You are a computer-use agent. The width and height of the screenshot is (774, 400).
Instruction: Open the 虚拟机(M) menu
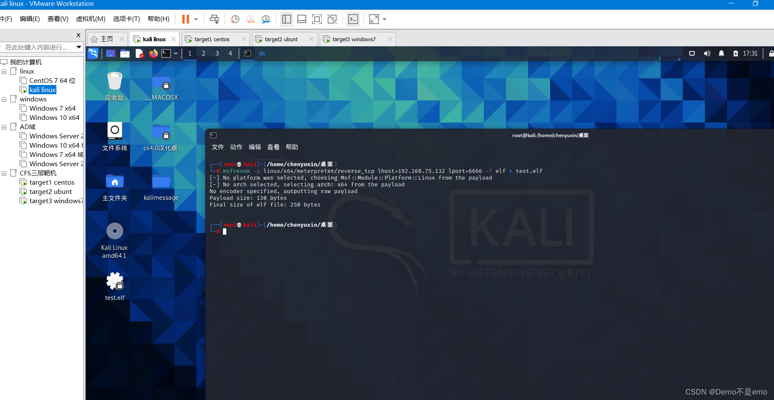[x=90, y=19]
